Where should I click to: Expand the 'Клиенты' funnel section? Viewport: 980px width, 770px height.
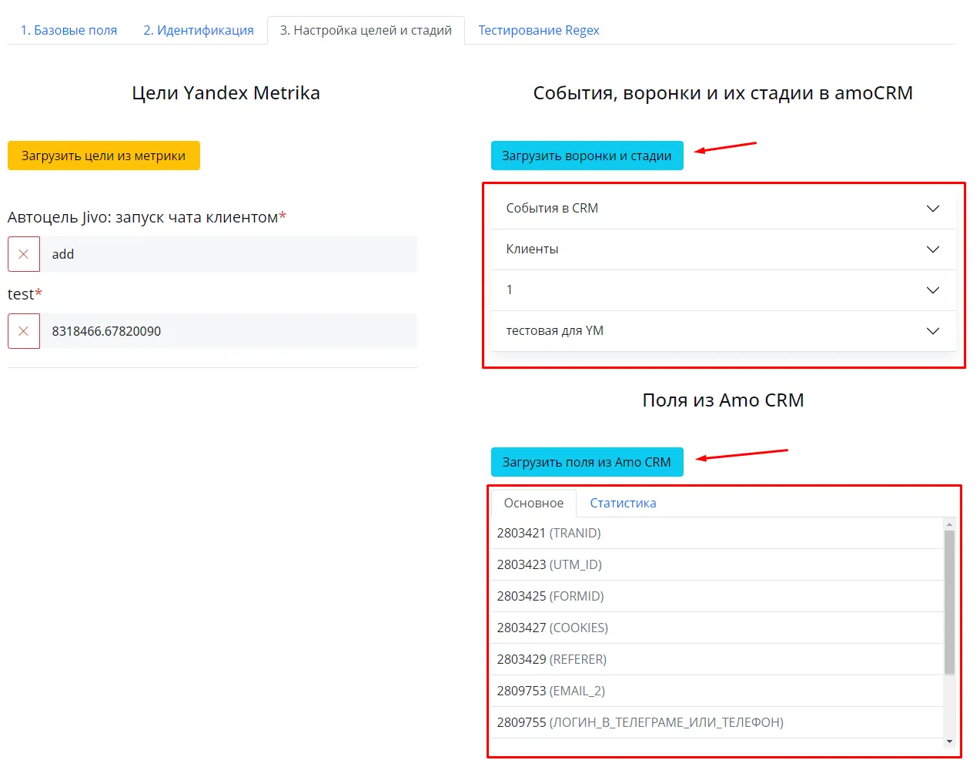click(724, 249)
